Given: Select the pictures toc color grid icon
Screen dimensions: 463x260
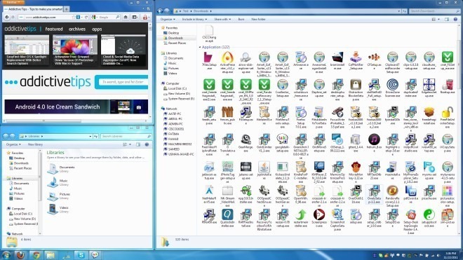Looking at the screenshot, I should coord(448,191).
